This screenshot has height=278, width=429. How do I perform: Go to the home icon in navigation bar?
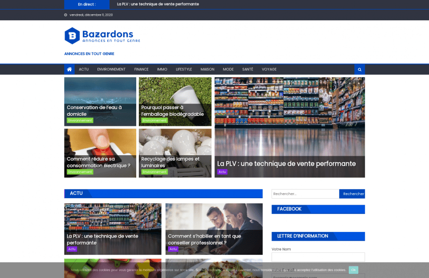[69, 69]
